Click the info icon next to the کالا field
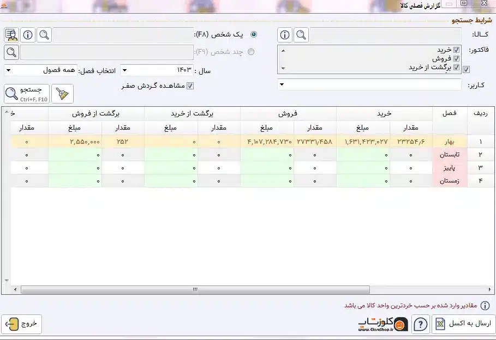Viewport: 496px width, 340px height. pyautogui.click(x=285, y=35)
